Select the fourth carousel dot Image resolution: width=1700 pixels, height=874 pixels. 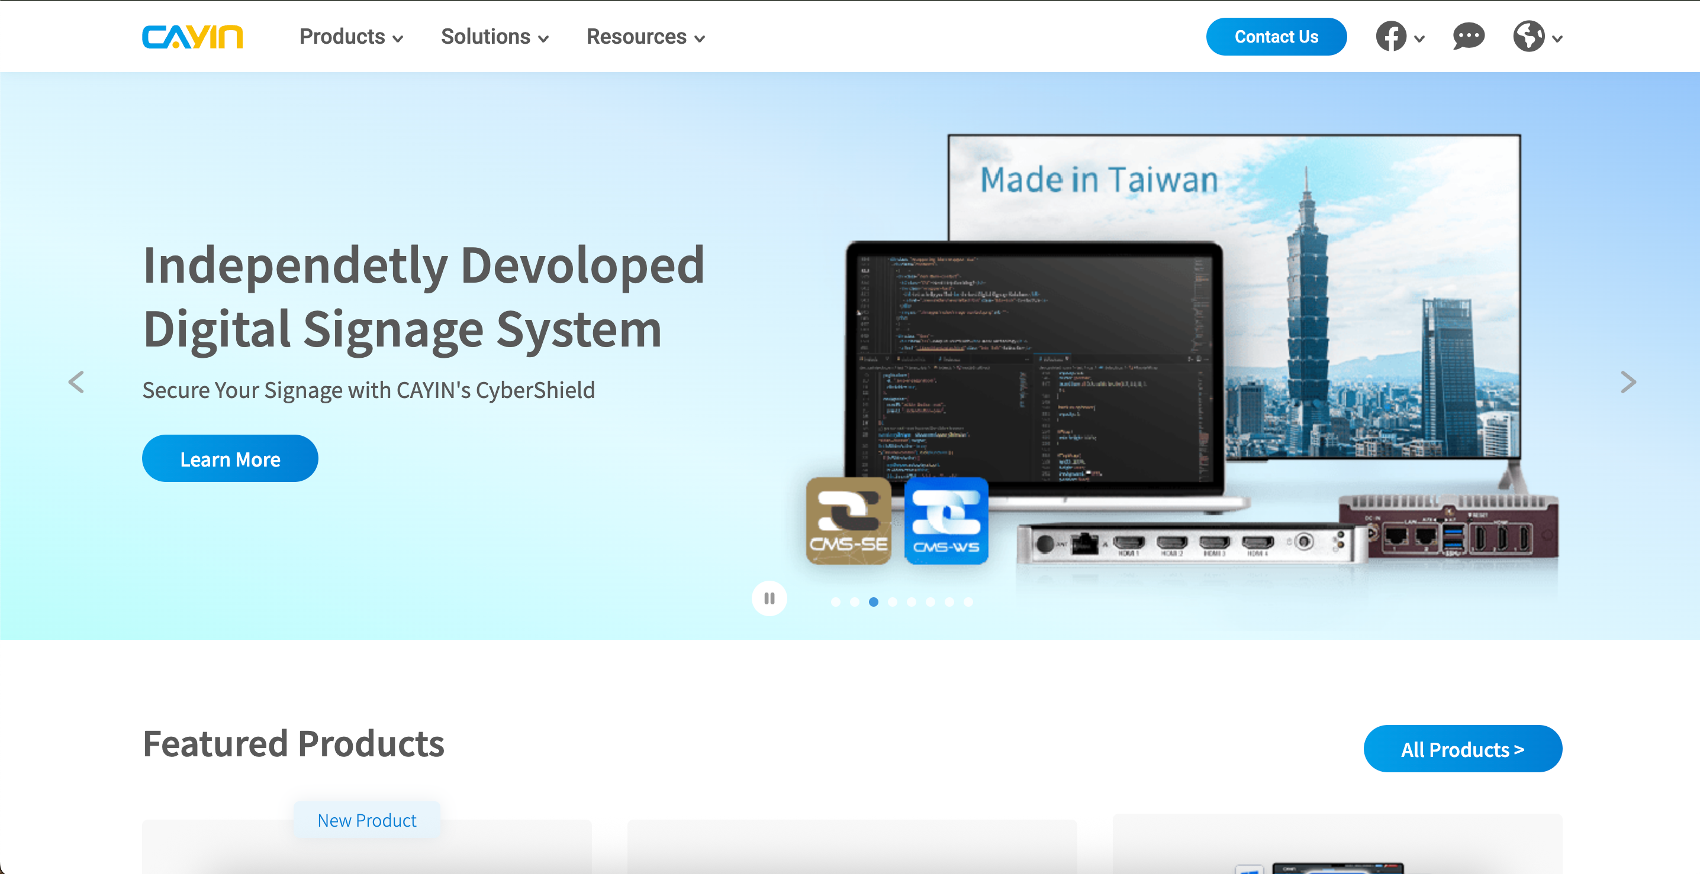(x=893, y=602)
